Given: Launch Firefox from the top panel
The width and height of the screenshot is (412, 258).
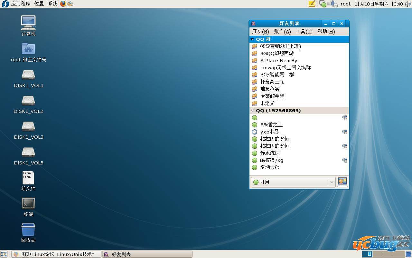Looking at the screenshot, I should 63,4.
